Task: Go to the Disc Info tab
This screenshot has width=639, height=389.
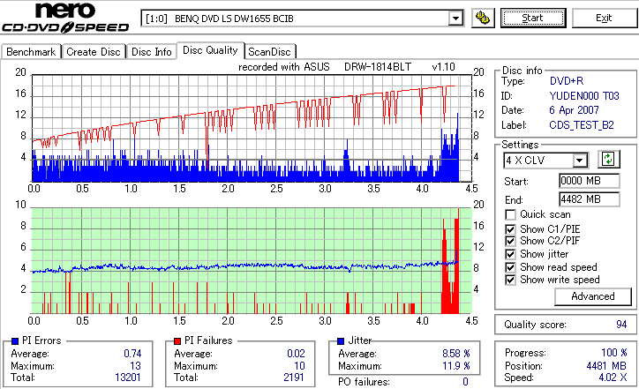Action: click(x=152, y=52)
